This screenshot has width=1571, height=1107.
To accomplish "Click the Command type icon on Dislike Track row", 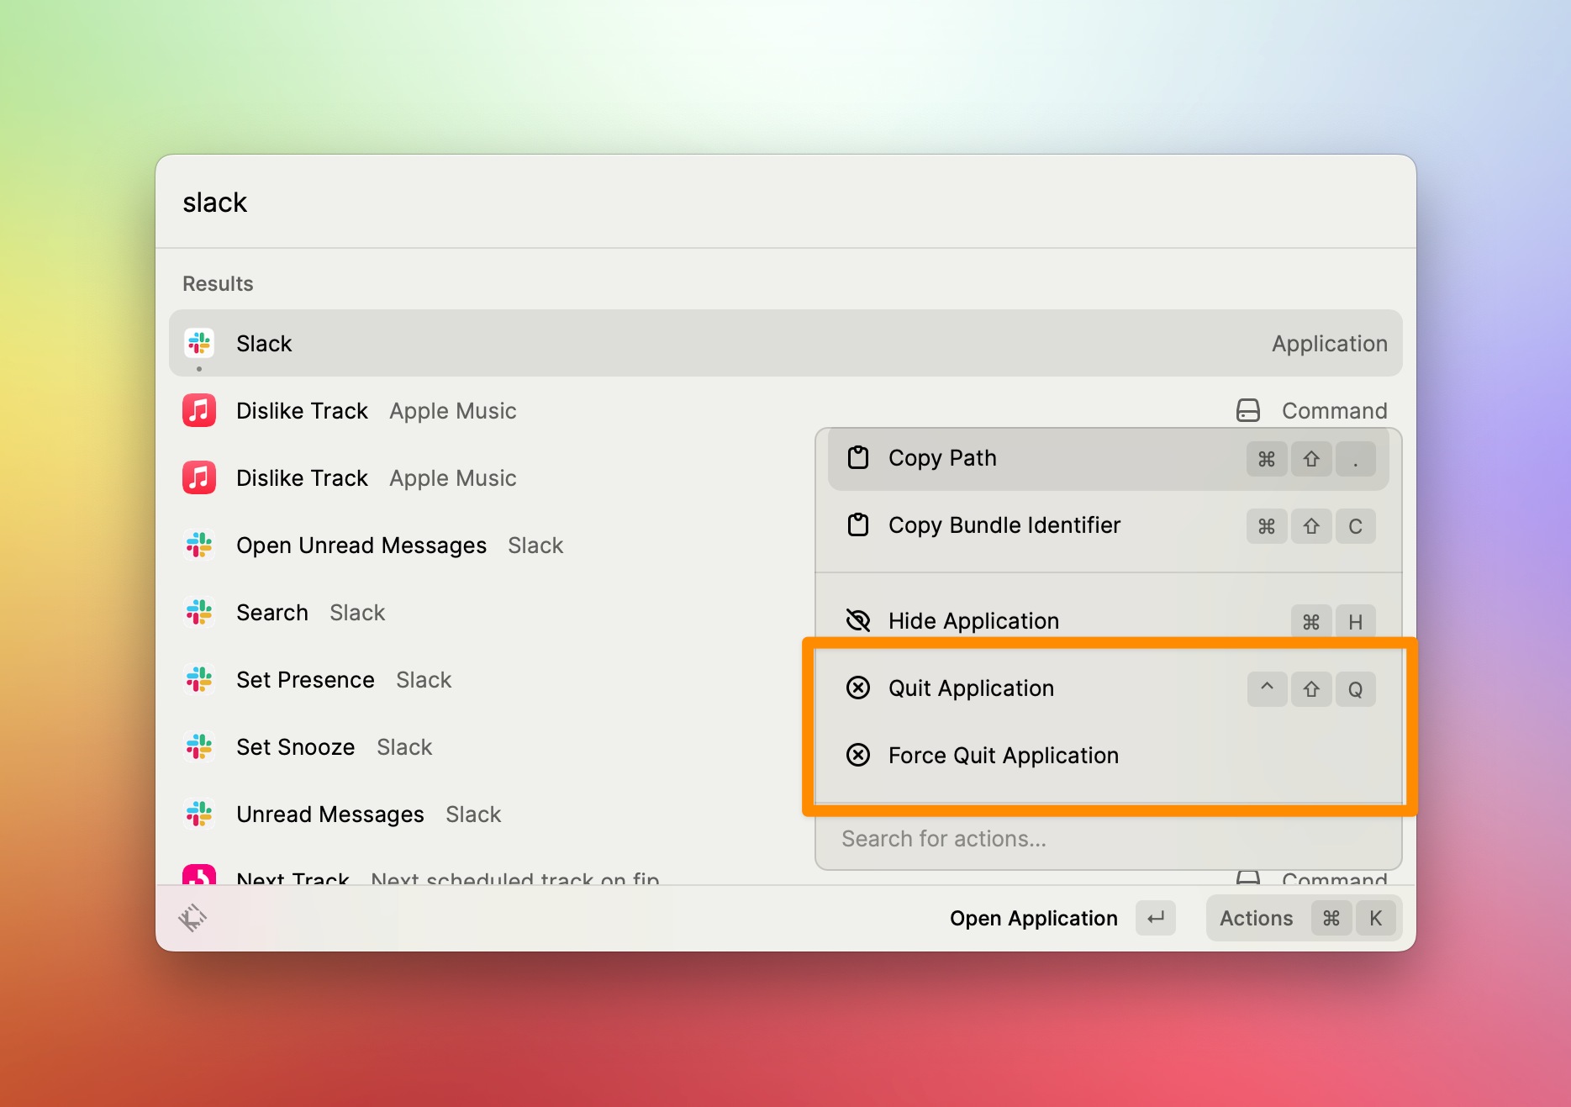I will click(1248, 410).
